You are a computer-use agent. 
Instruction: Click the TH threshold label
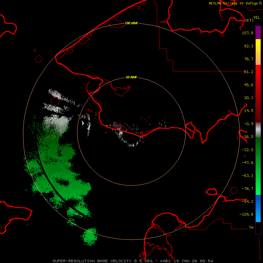tap(251, 228)
